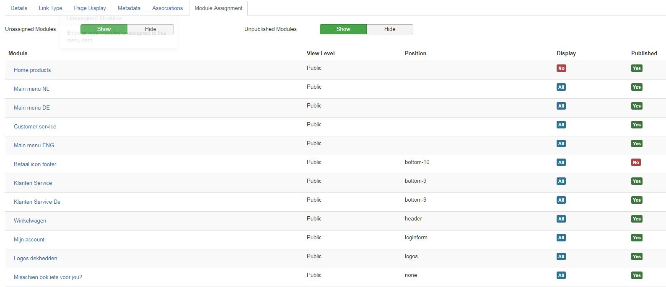Go to the Metadata tab
This screenshot has height=287, width=666.
(129, 8)
